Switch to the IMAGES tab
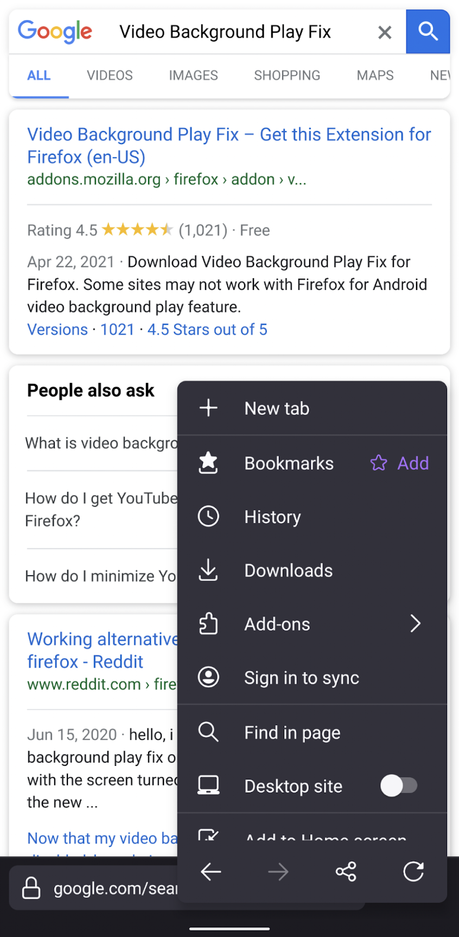 pos(193,76)
